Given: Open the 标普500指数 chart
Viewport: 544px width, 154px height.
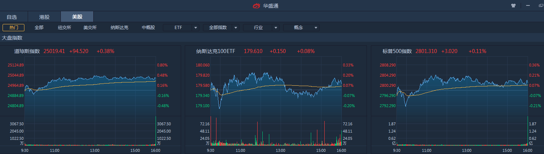Looking at the screenshot, I should 397,51.
